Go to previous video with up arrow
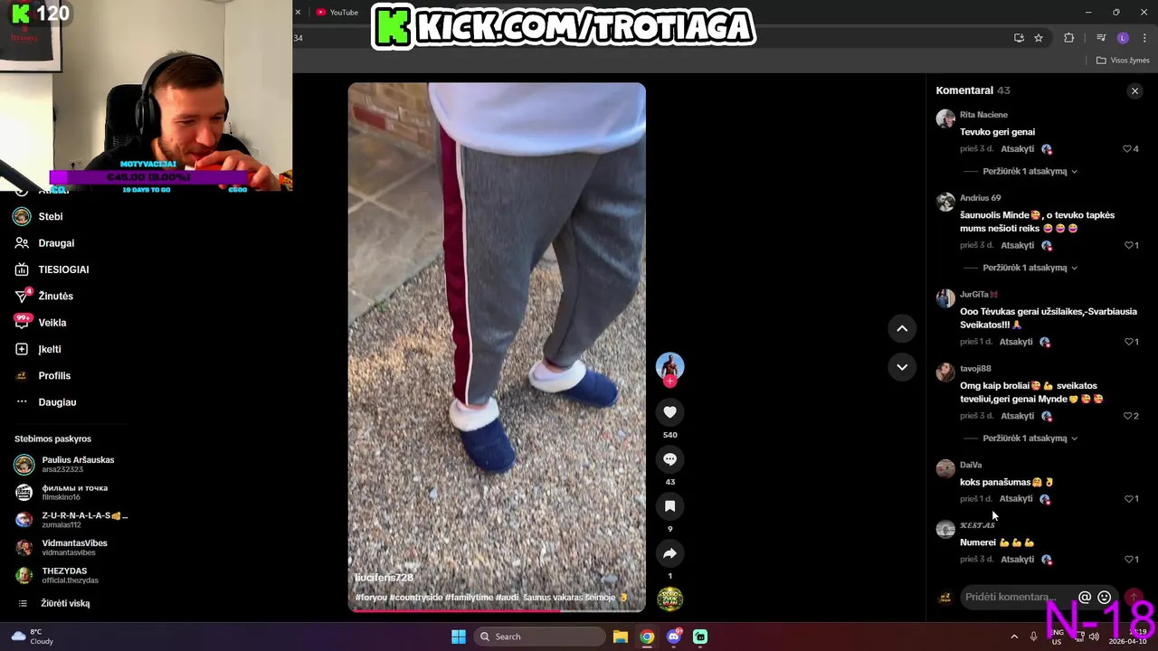Viewport: 1158px width, 651px height. pos(902,329)
